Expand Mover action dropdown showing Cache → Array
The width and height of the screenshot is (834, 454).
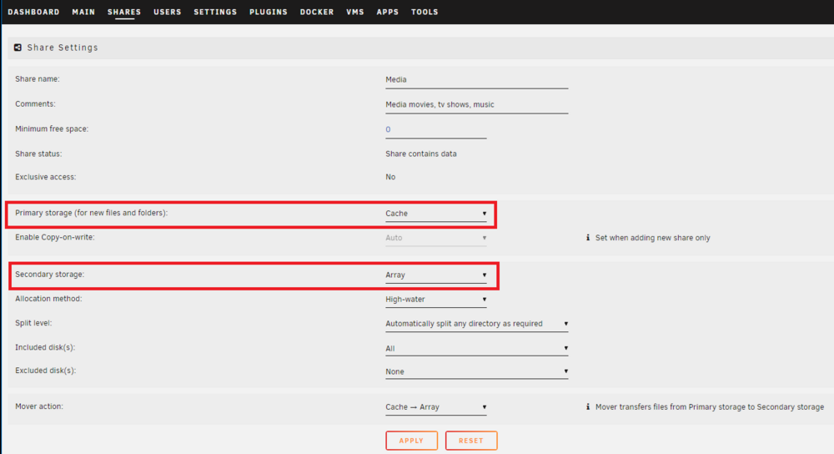pyautogui.click(x=436, y=407)
